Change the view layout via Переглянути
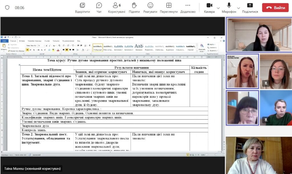 [169, 8]
